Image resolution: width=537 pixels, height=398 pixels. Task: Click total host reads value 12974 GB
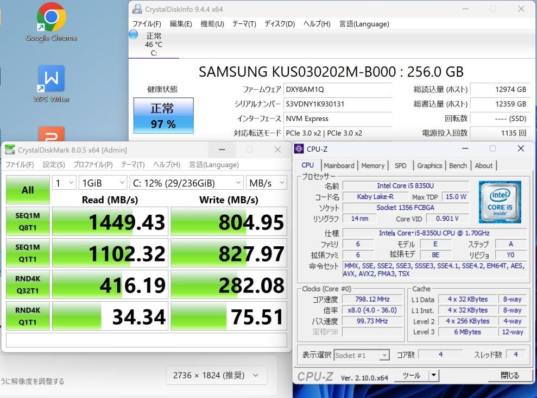(x=500, y=90)
